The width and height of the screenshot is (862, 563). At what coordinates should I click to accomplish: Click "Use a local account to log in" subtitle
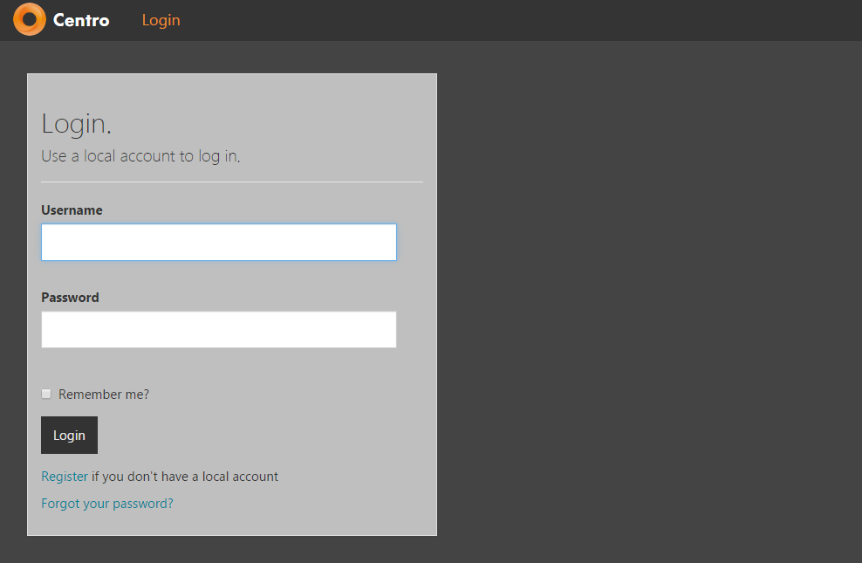coord(140,157)
